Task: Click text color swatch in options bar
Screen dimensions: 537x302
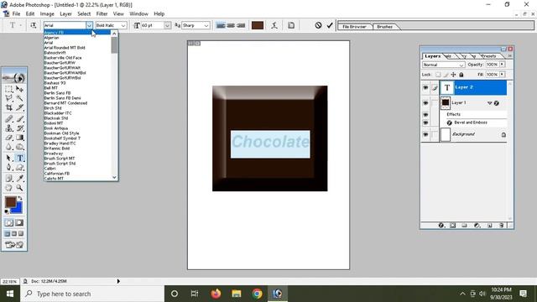Action: tap(258, 25)
